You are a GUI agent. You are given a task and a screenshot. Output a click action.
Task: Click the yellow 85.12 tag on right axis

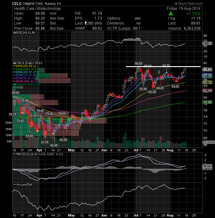(x=207, y=82)
